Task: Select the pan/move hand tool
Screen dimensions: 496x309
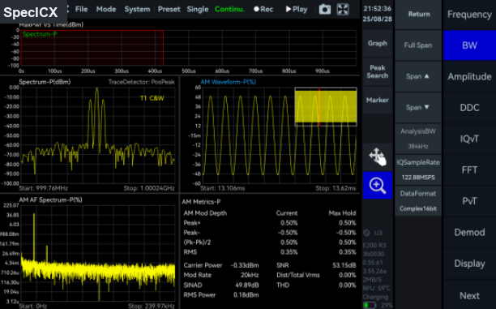Action: click(378, 157)
